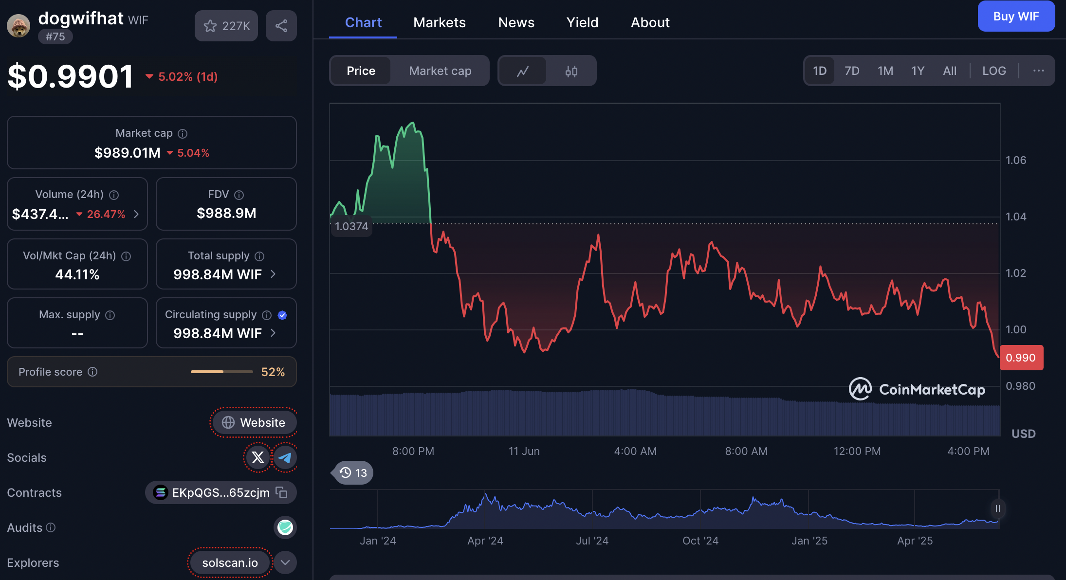
Task: Open Total supply info icon
Action: point(259,256)
